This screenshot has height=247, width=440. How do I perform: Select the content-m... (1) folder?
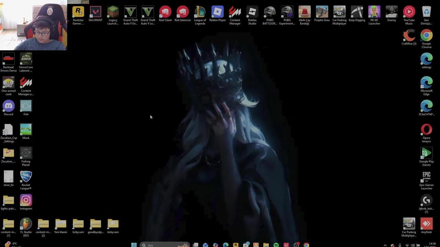tap(9, 227)
